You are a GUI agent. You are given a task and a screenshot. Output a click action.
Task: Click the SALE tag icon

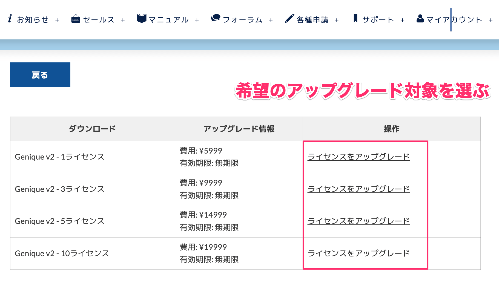(76, 19)
